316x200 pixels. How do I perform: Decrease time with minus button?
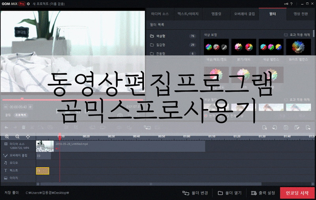tap(6, 107)
